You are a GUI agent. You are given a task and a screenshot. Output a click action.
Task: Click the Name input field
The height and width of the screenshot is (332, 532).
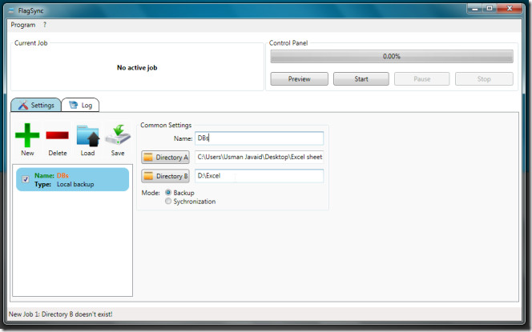[x=260, y=138]
